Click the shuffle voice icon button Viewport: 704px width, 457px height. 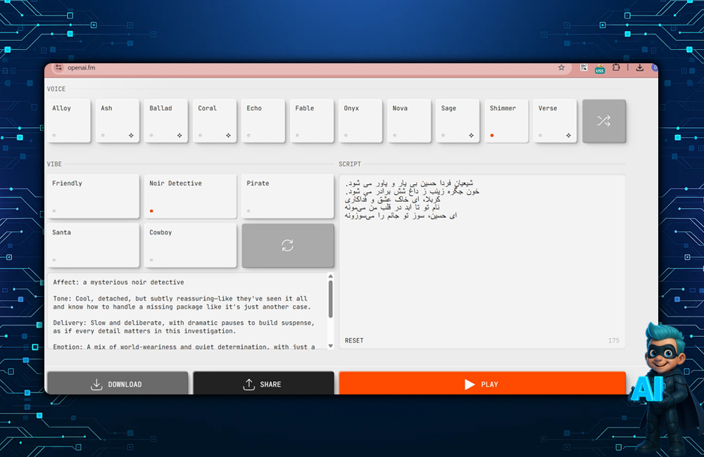603,121
